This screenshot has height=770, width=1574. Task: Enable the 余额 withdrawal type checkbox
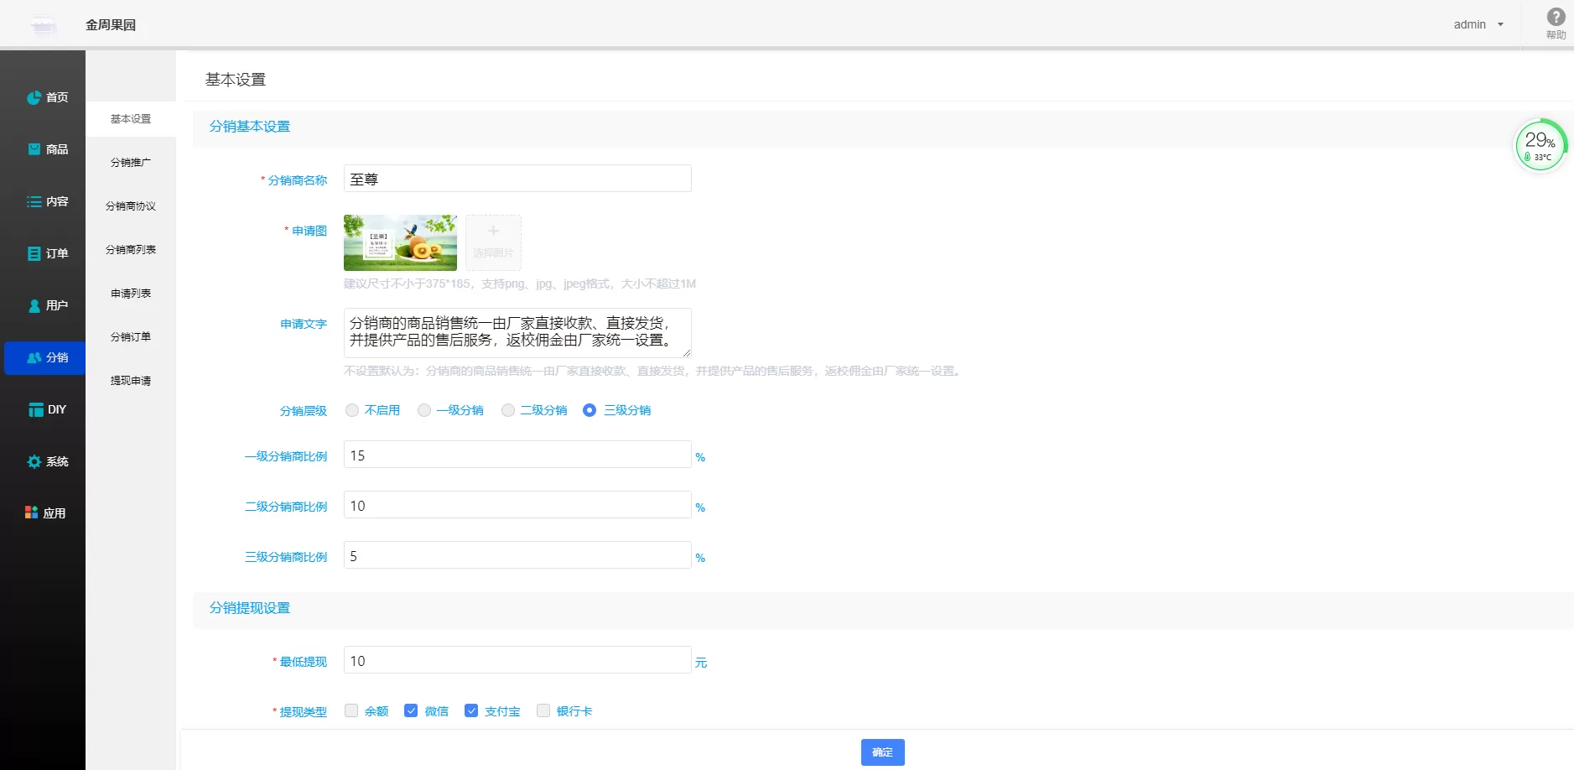coord(351,710)
